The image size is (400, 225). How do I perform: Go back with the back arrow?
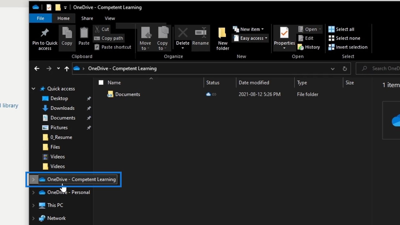click(37, 68)
